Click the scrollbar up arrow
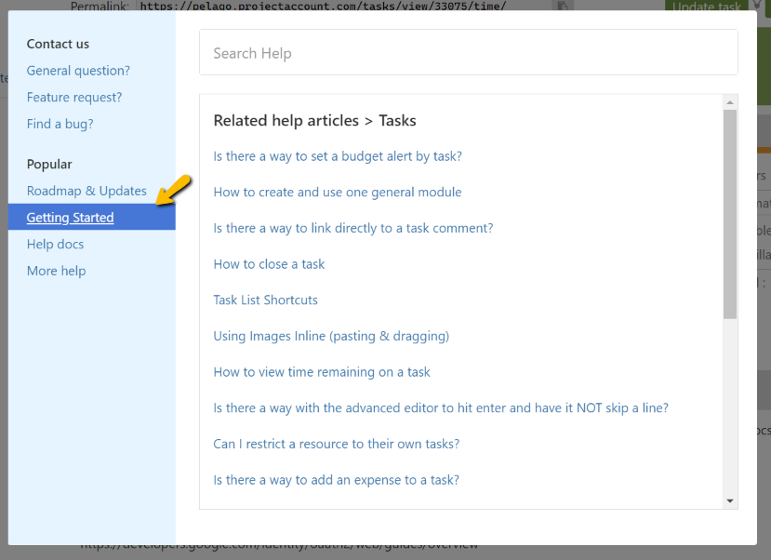This screenshot has height=560, width=771. (x=731, y=100)
